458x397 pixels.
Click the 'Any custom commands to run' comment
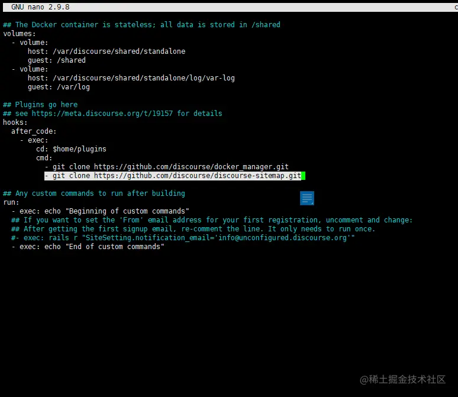[x=94, y=193]
